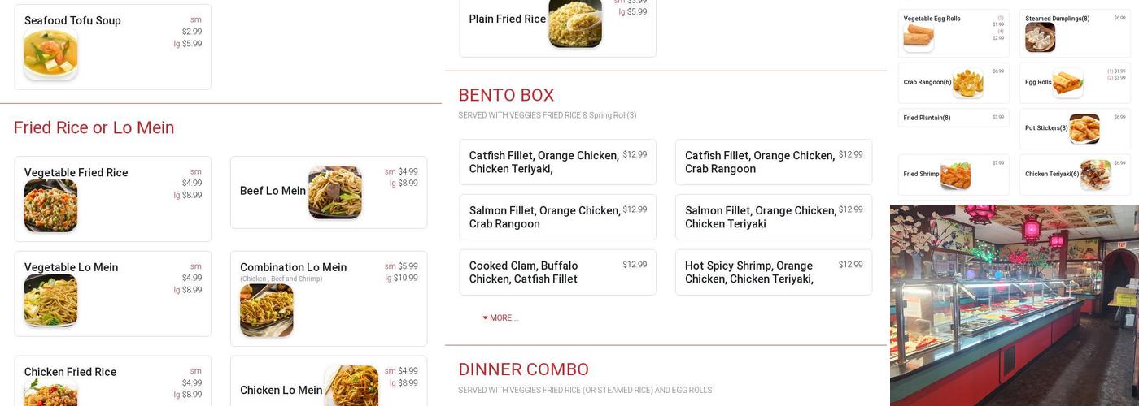Select the Vegetable Lo Mein image
The width and height of the screenshot is (1139, 406).
coord(50,300)
